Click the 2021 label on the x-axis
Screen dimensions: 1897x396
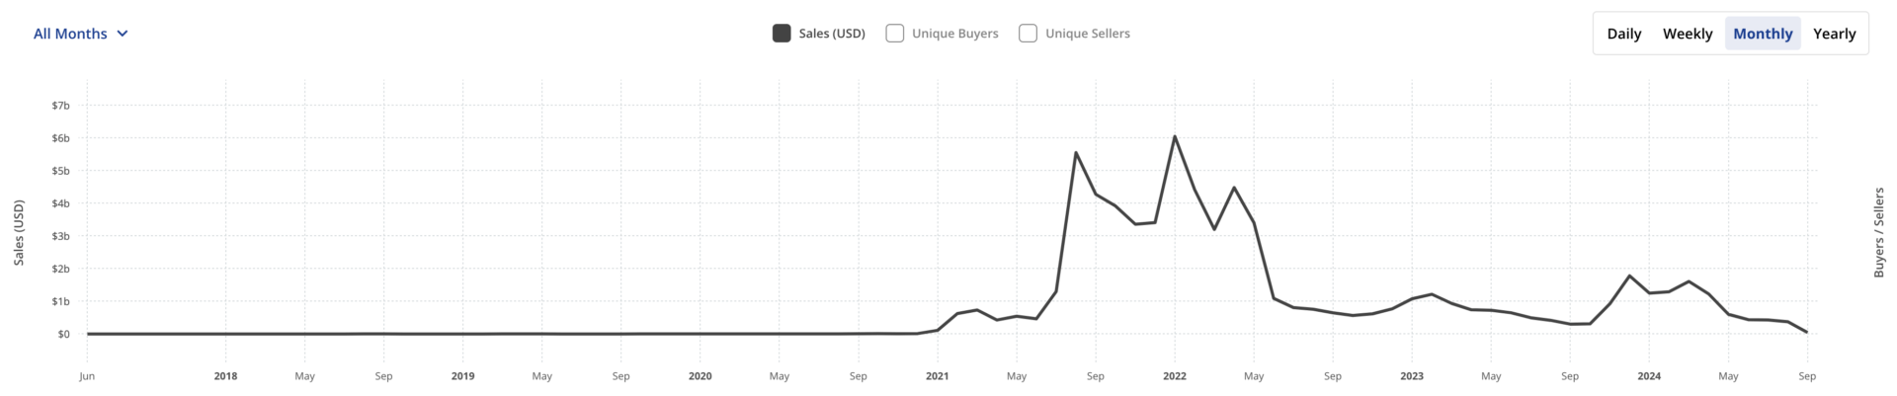point(937,376)
